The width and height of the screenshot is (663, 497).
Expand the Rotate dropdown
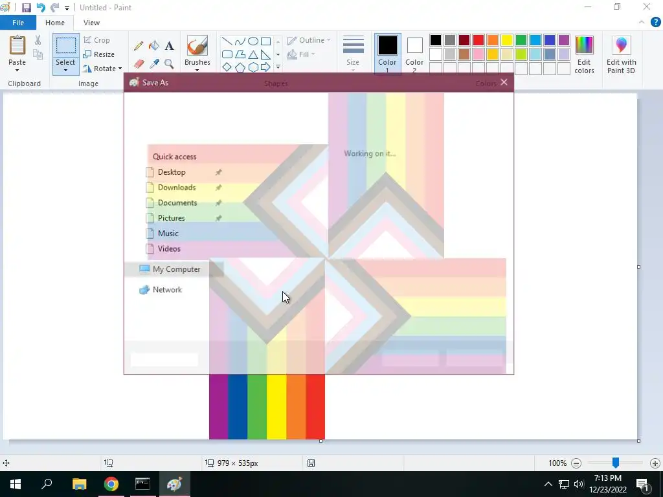(120, 69)
